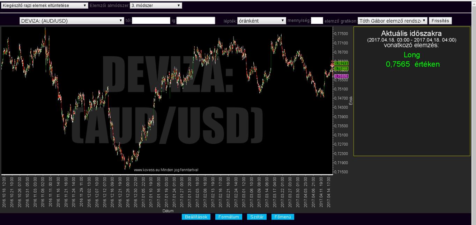Image resolution: width=476 pixels, height=225 pixels.
Task: Click the red down arrow chart marker
Action: pyautogui.click(x=332, y=65)
